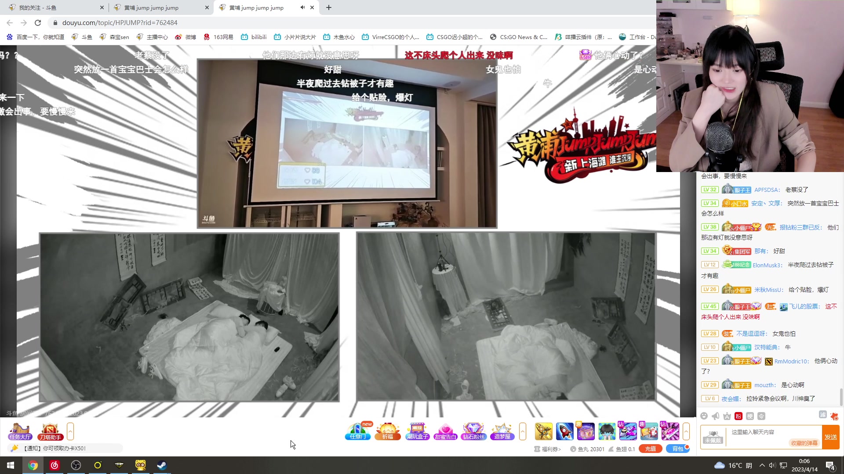The width and height of the screenshot is (844, 474).
Task: Open the 收藏的弹幕 saved danmaku button
Action: point(804,443)
